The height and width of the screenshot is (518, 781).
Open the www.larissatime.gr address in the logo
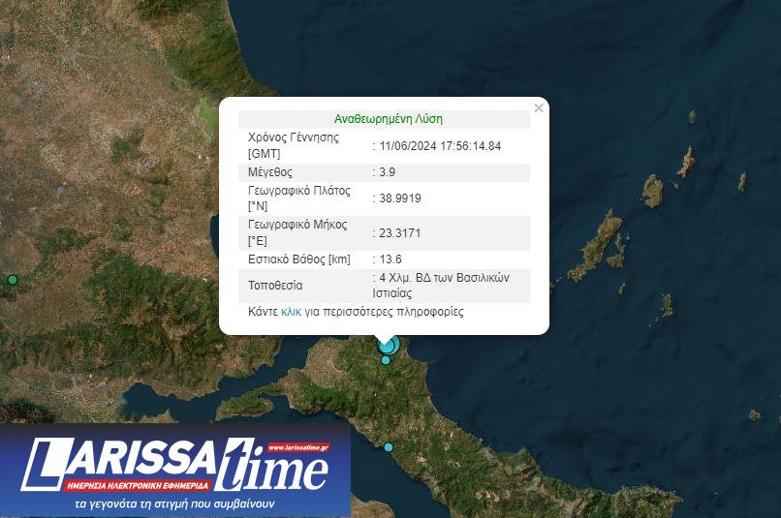pyautogui.click(x=298, y=447)
